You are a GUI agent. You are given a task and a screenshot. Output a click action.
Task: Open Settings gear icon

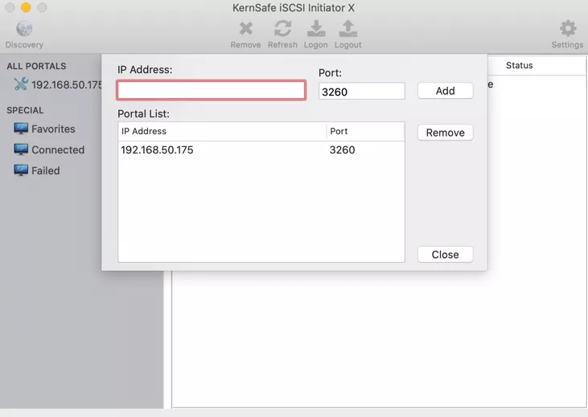[567, 28]
